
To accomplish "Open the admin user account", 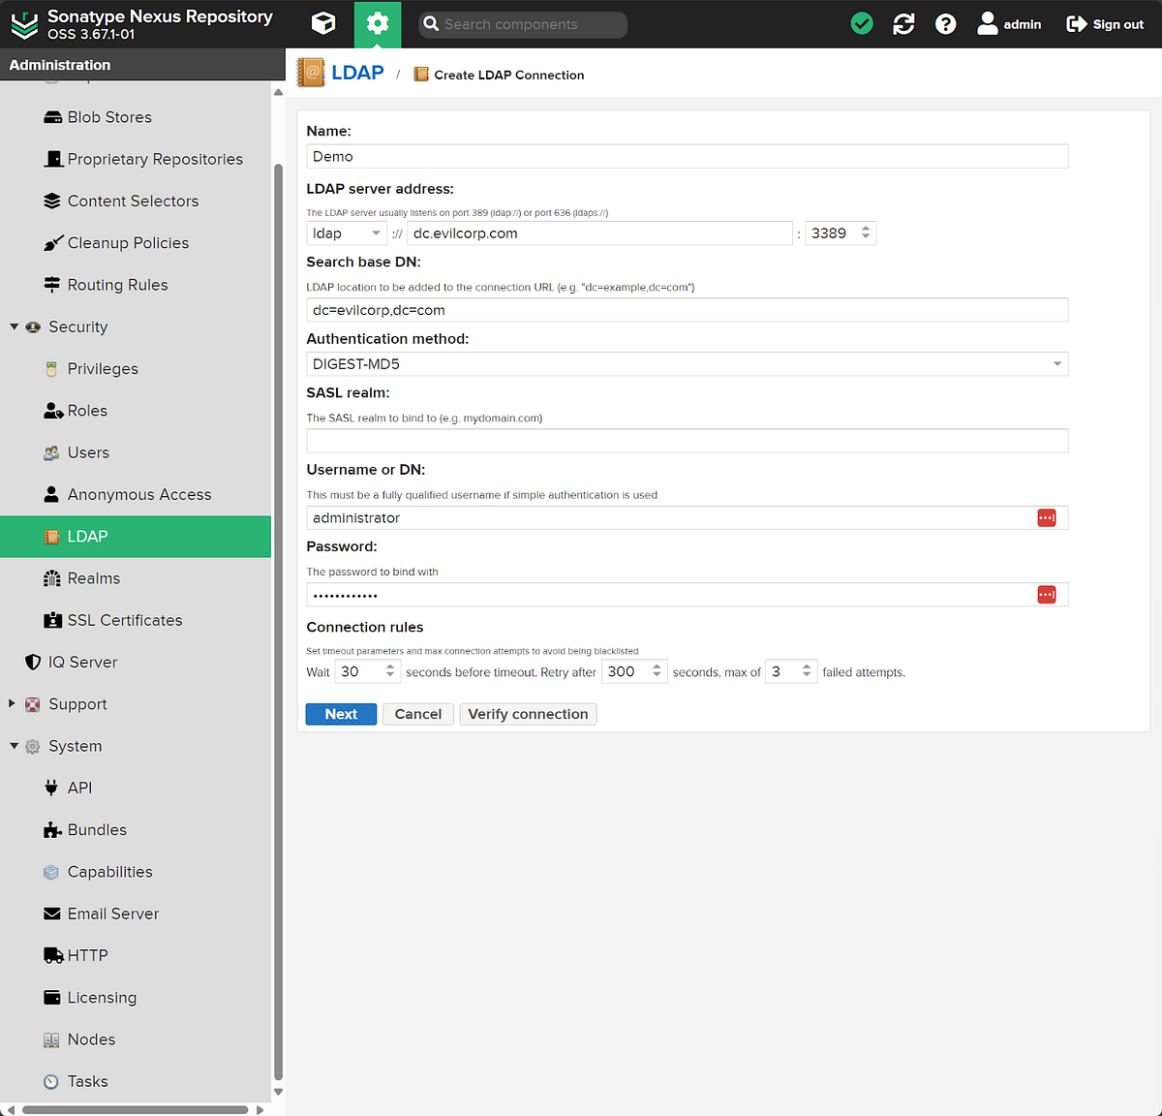I will [x=1009, y=24].
